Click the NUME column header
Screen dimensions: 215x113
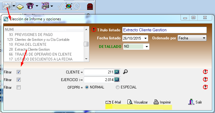coord(9,29)
